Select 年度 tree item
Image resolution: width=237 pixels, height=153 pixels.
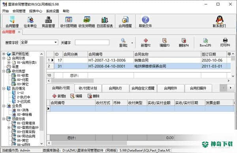(x=15, y=67)
